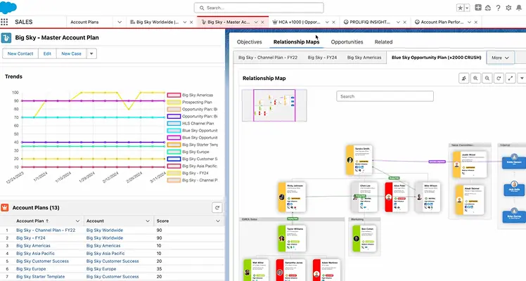Open Big Sky Starter Template plan link
This screenshot has height=281, width=526.
pyautogui.click(x=40, y=277)
